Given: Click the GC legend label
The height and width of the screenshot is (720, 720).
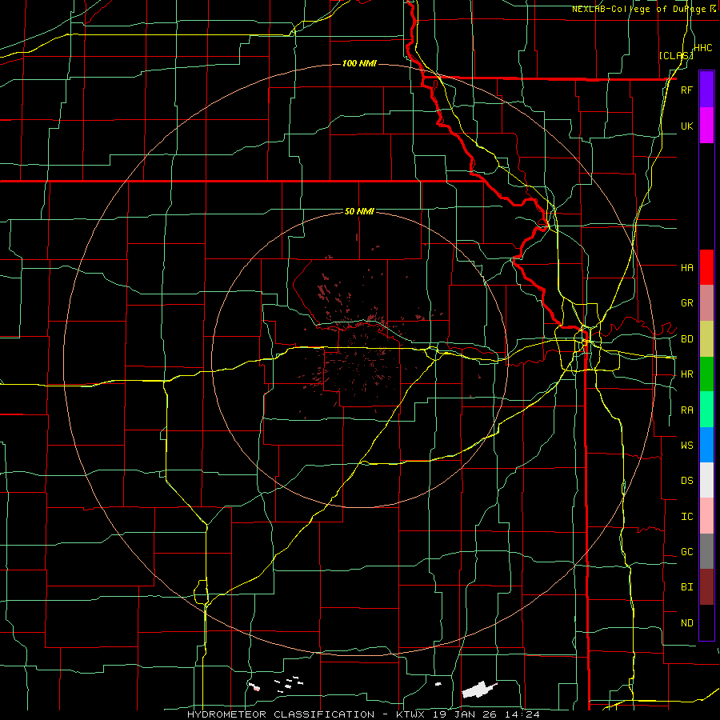Looking at the screenshot, I should pyautogui.click(x=686, y=551).
